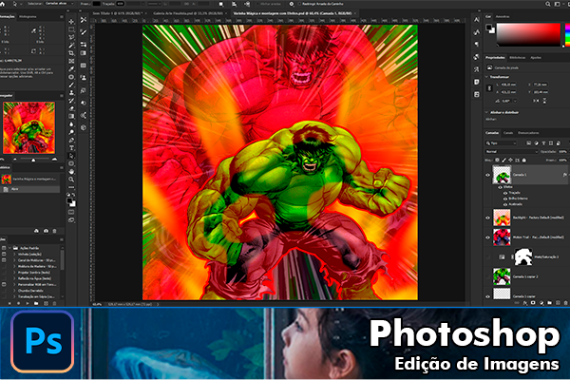Select the Rectangular Marquee tool
Screen dimensions: 570x380
(x=71, y=29)
